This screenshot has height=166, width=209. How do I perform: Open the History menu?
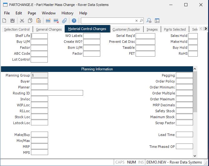[67, 13]
